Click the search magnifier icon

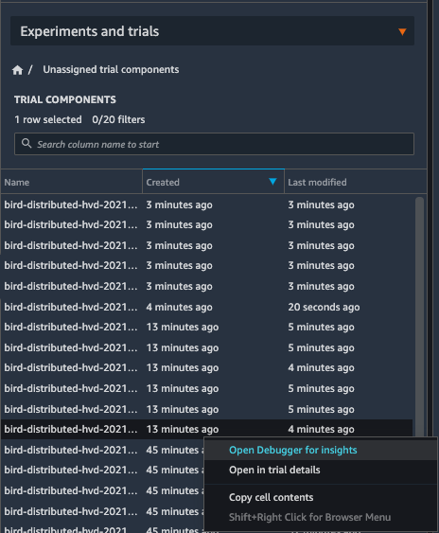coord(26,144)
